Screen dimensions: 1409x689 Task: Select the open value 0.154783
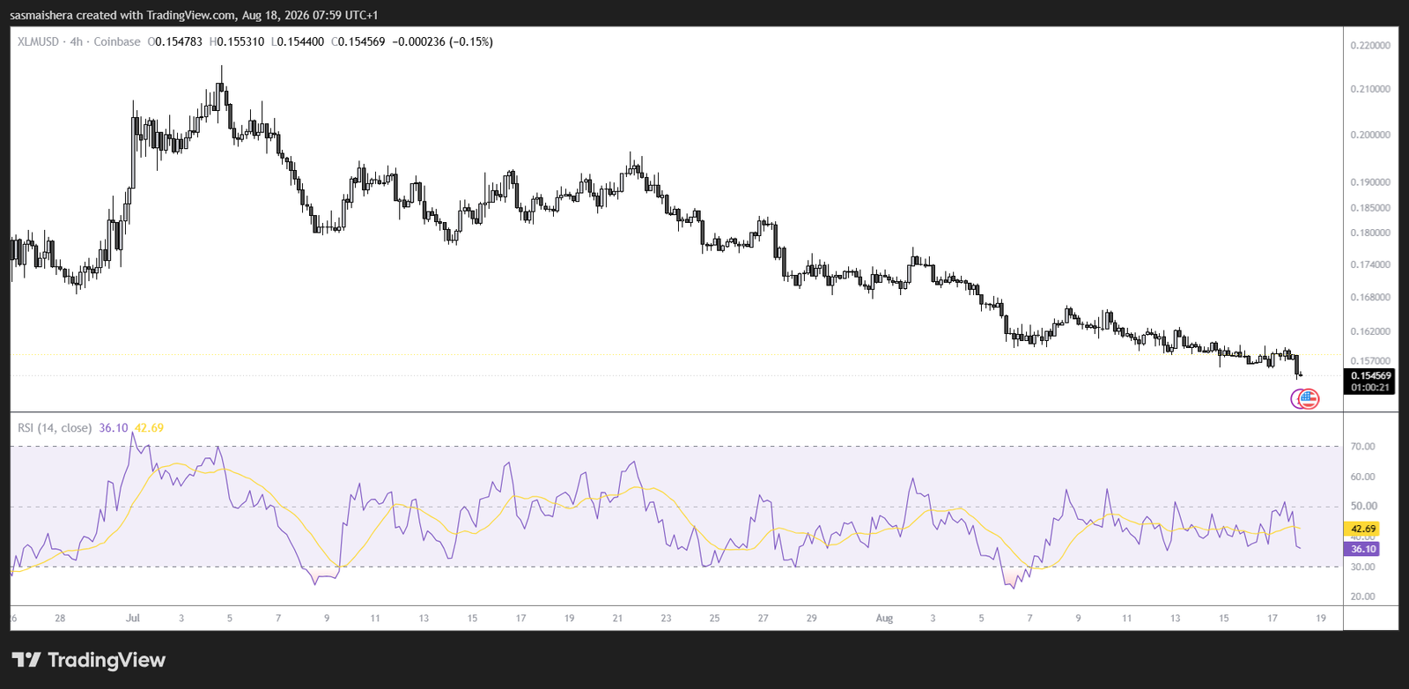point(179,41)
